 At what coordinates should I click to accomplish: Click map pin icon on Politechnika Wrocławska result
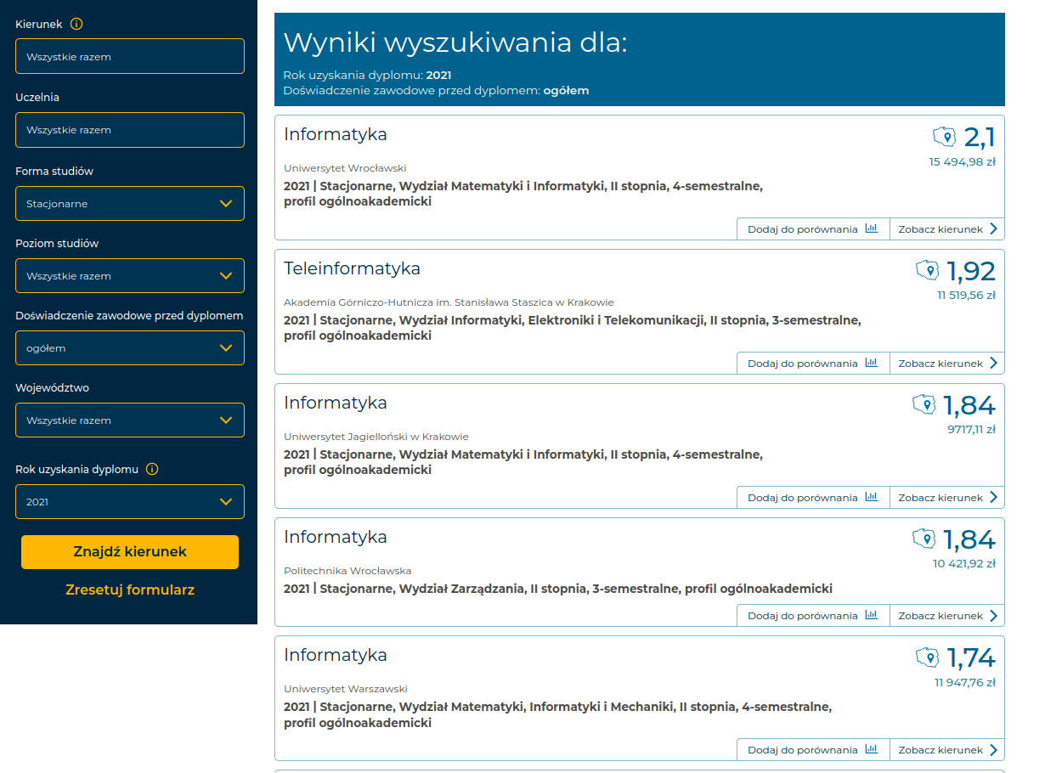(x=924, y=539)
